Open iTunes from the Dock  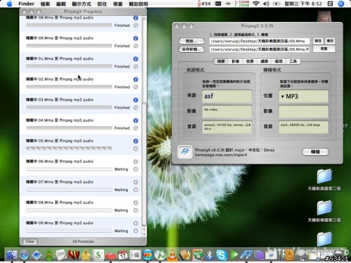click(160, 255)
